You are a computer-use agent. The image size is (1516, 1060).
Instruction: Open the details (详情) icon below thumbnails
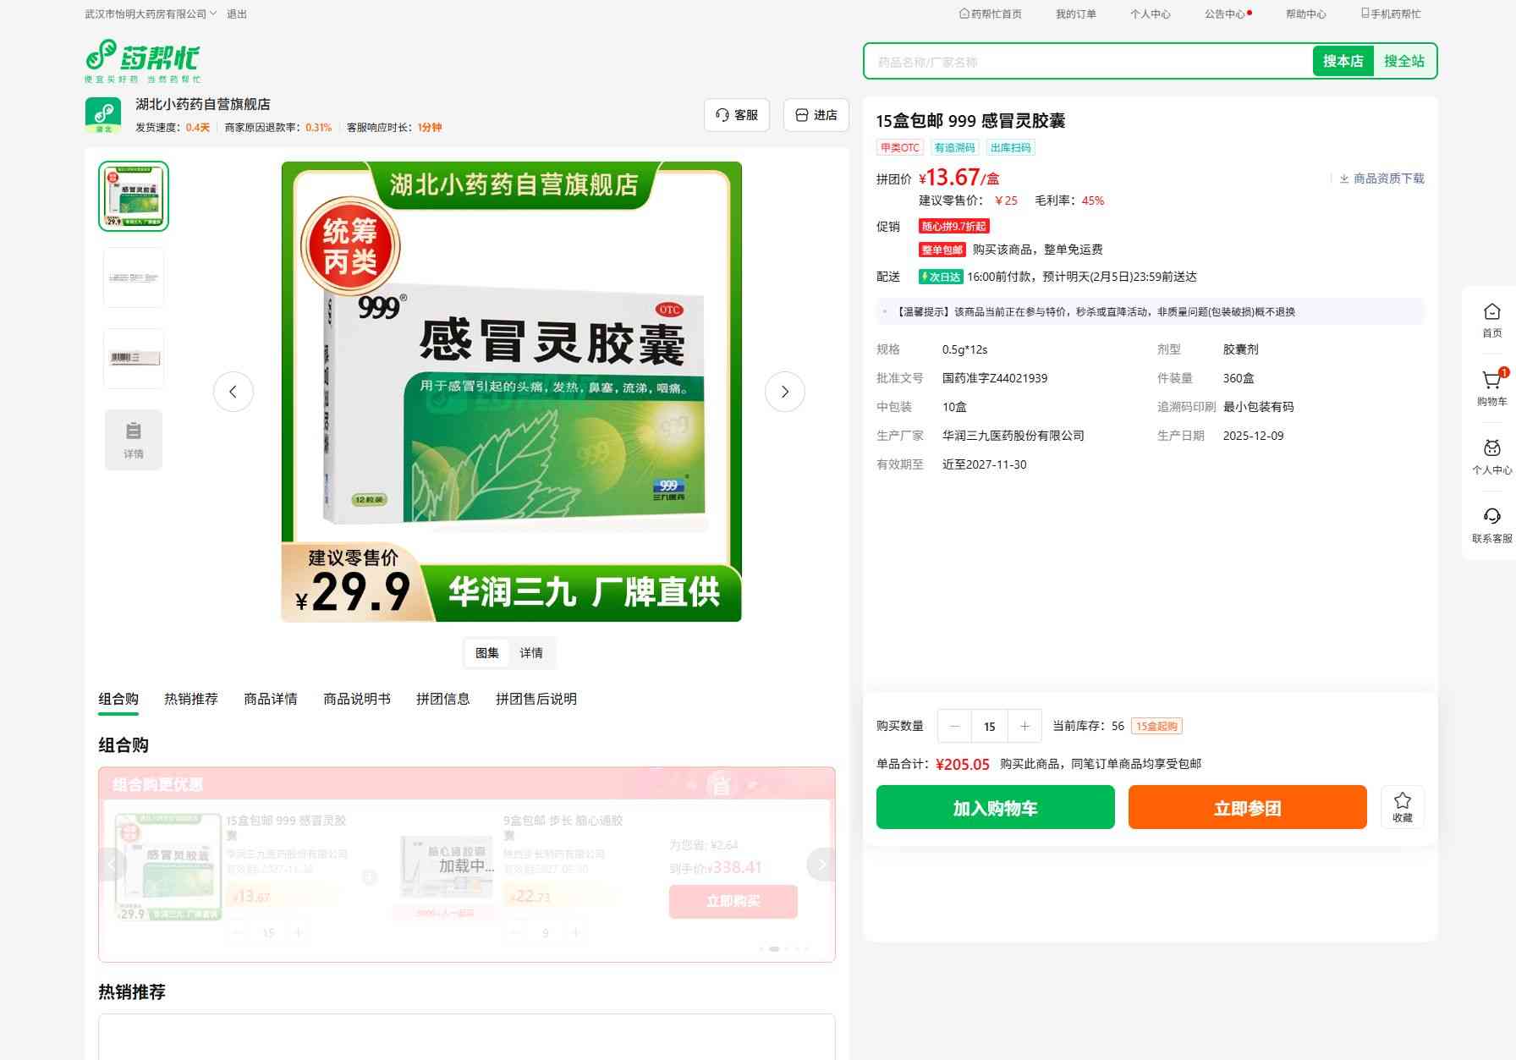pos(134,439)
